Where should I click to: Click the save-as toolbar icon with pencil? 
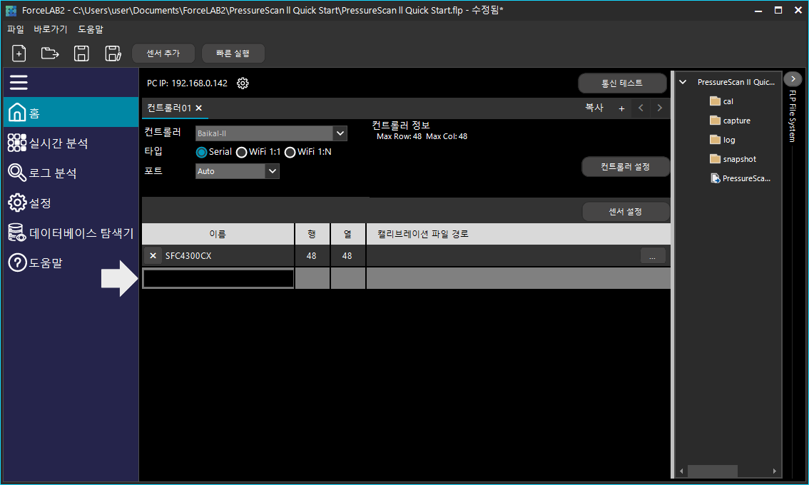pos(113,53)
